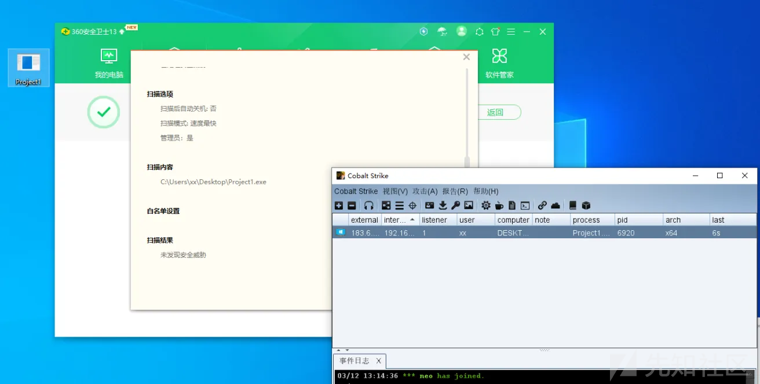Open Listeners via the headphones icon
760x384 pixels.
[x=368, y=205]
